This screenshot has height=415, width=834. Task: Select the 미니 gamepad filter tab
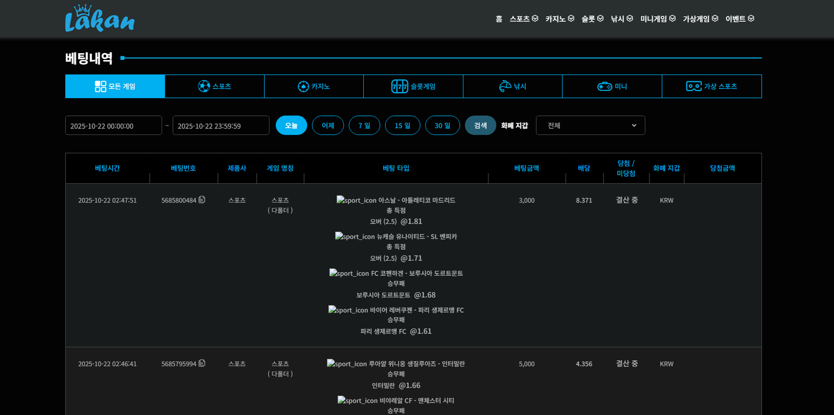(x=612, y=87)
